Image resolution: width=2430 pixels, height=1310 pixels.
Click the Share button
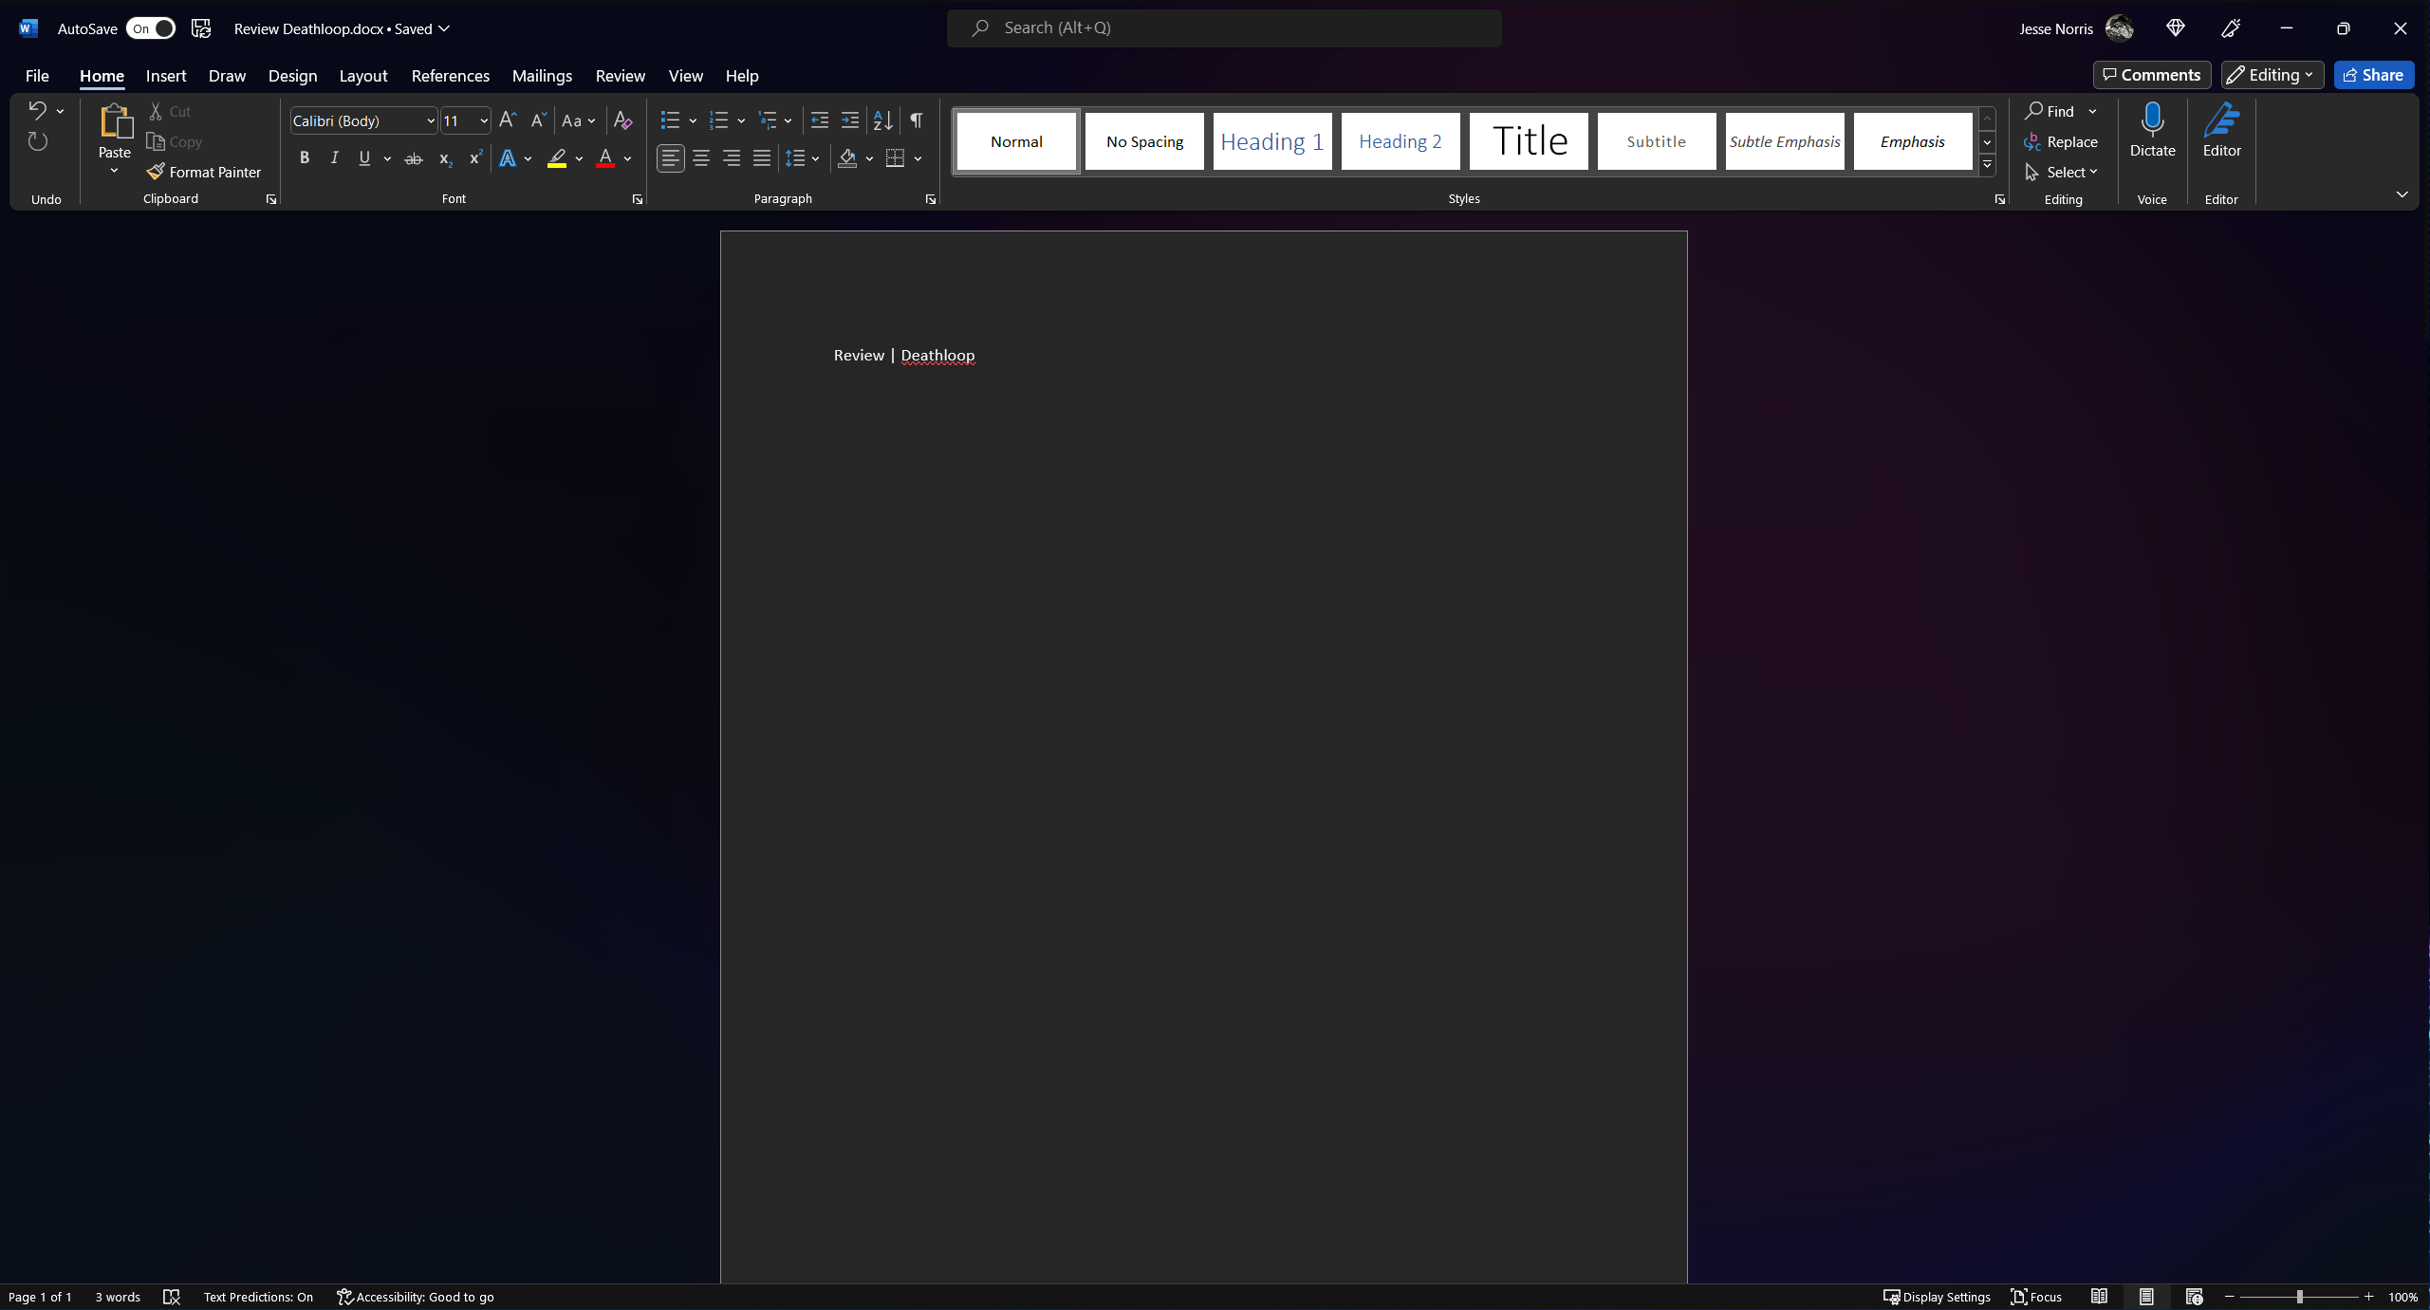click(x=2373, y=75)
